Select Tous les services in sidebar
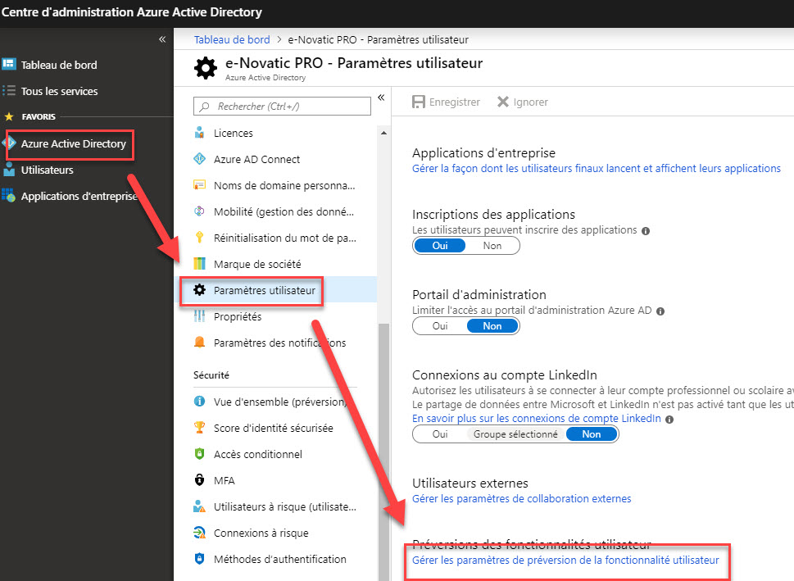This screenshot has width=794, height=581. [x=59, y=91]
